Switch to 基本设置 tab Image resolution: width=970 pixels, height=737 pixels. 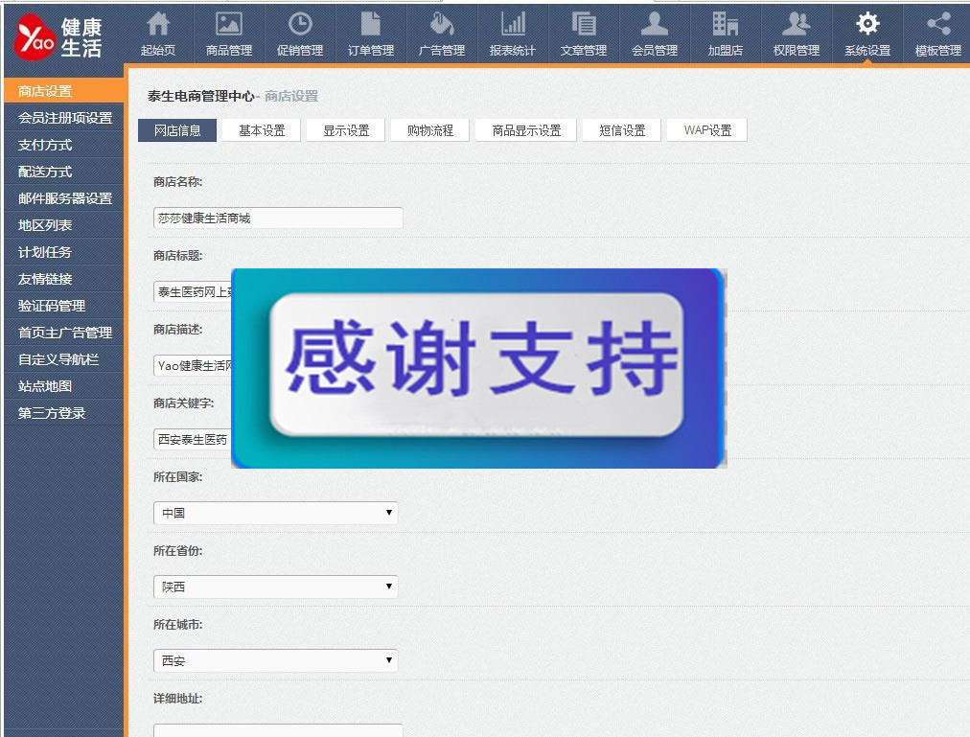click(262, 130)
